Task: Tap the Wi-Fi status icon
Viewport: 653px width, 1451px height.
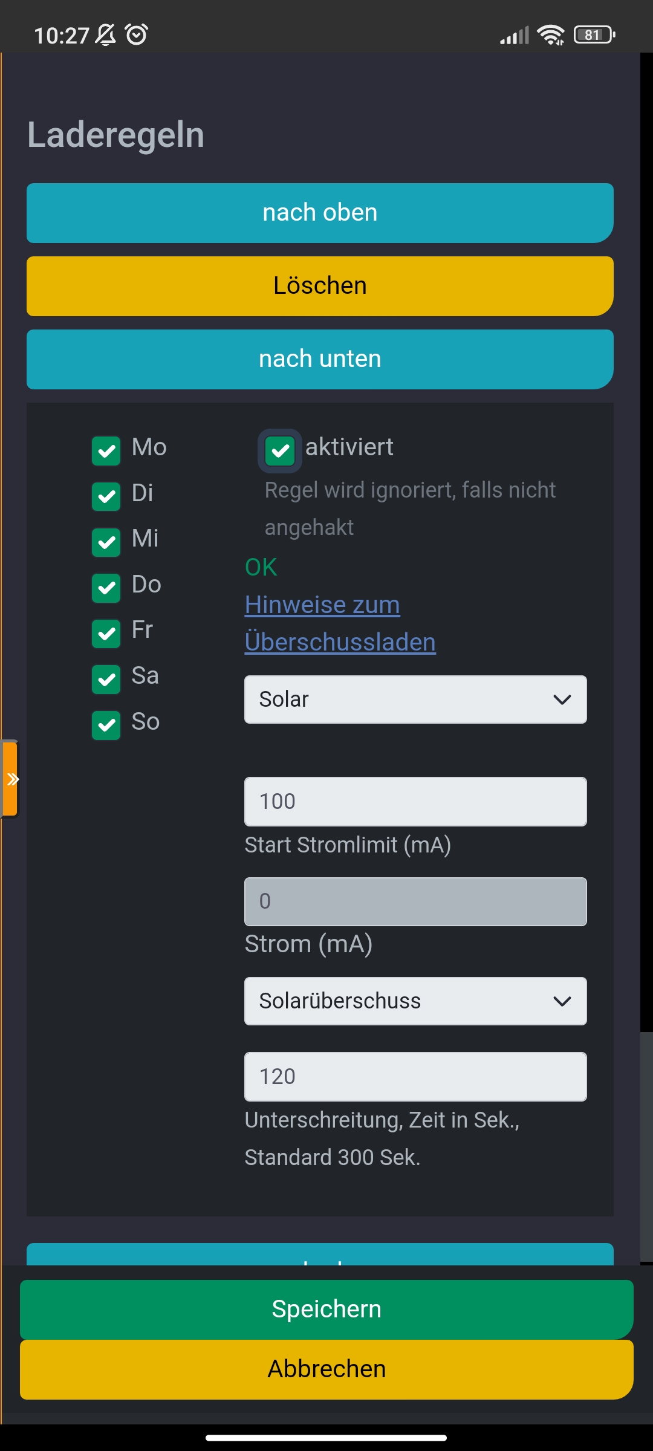Action: pyautogui.click(x=551, y=35)
